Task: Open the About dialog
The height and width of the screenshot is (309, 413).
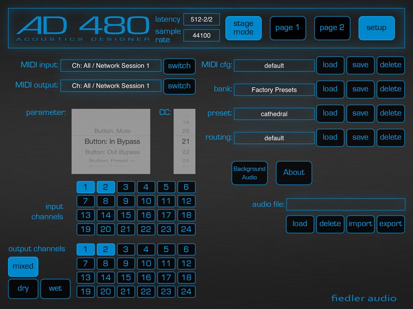Action: click(x=294, y=173)
